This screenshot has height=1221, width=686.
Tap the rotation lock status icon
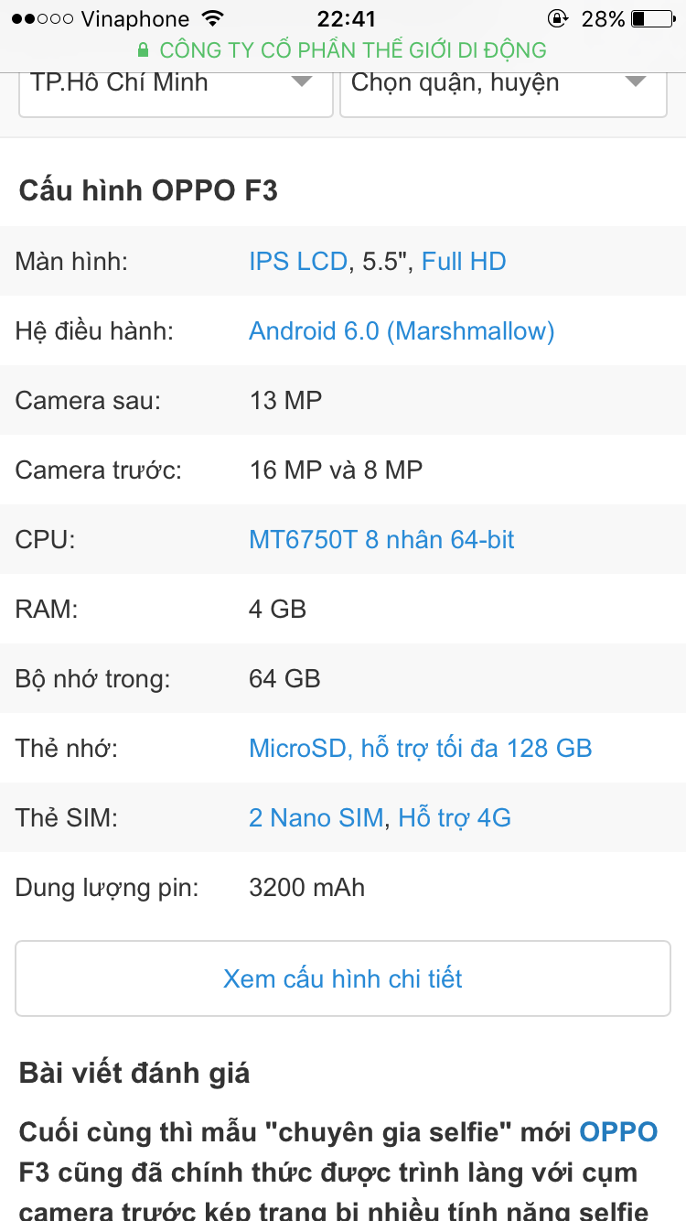click(557, 18)
